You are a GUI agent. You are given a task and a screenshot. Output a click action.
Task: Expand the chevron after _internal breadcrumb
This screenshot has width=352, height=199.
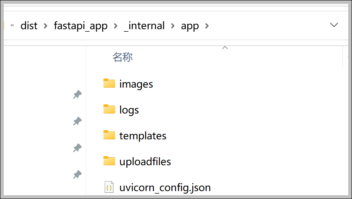[173, 26]
